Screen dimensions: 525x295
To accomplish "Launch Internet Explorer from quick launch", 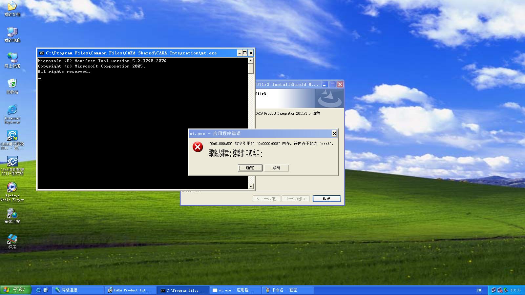I will pos(38,290).
